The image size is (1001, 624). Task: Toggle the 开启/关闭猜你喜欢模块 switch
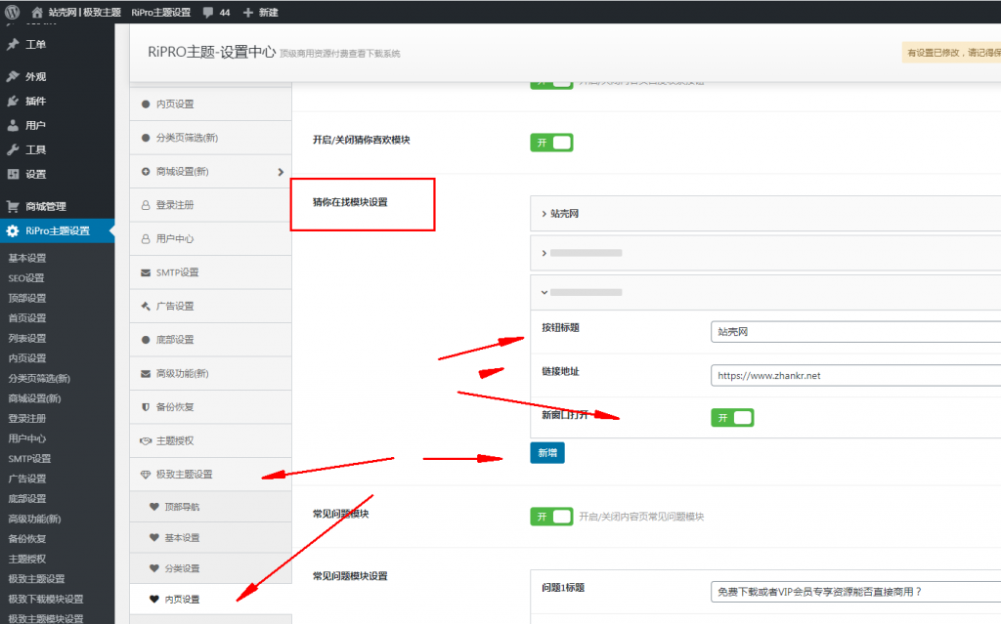[551, 143]
